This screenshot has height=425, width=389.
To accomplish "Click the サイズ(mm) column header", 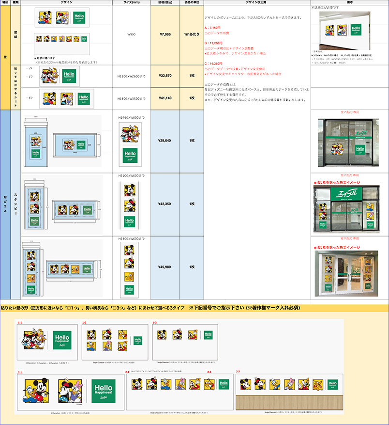I will (x=131, y=2).
